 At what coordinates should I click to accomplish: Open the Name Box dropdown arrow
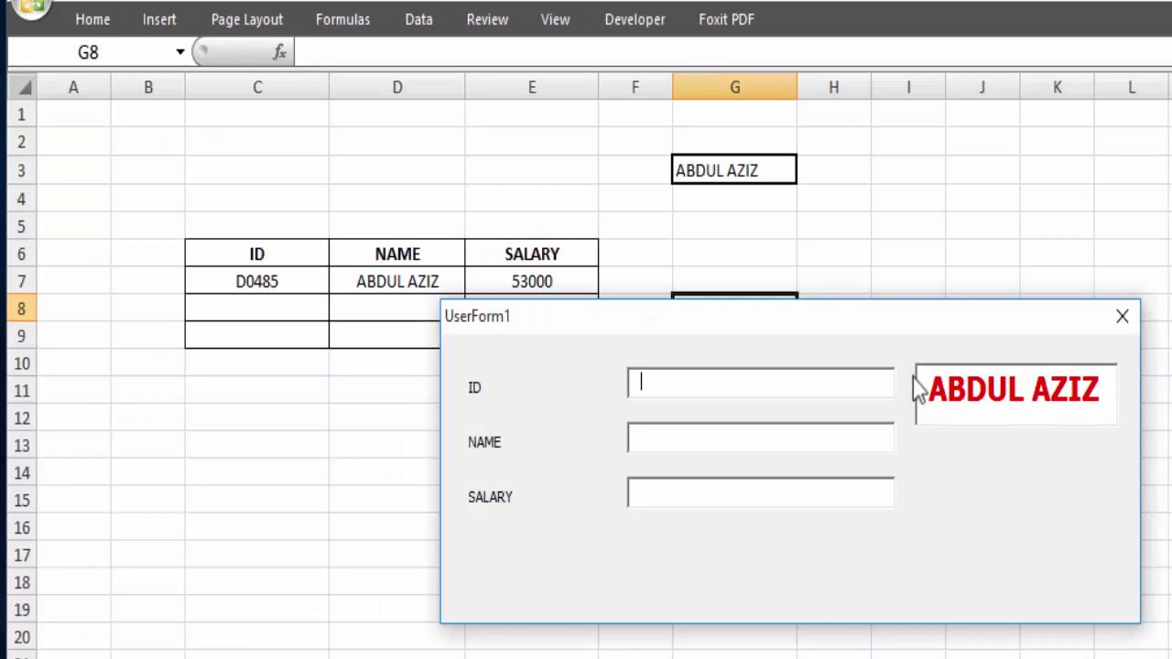(x=180, y=52)
